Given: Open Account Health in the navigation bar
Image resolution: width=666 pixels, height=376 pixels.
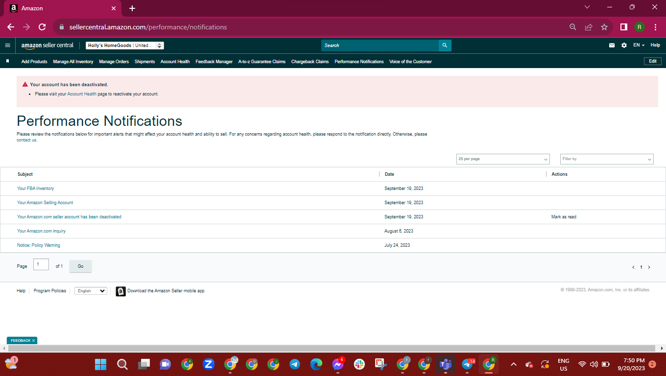Looking at the screenshot, I should click(x=175, y=62).
